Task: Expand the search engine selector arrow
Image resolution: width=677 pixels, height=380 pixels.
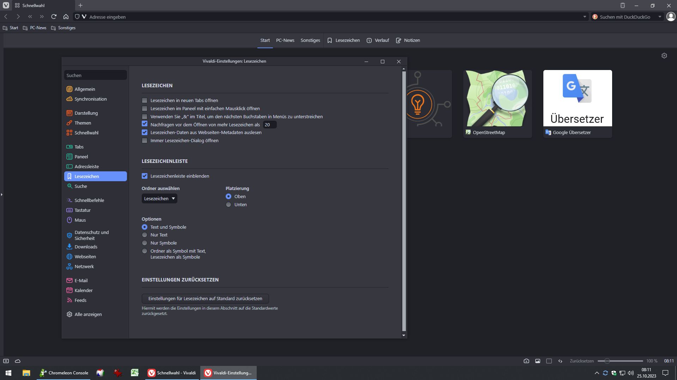Action: pos(660,17)
